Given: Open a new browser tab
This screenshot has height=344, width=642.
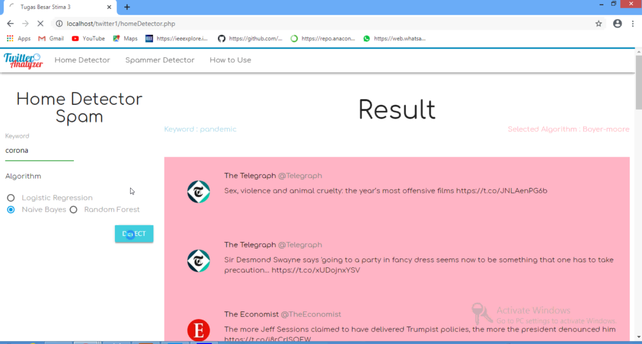Looking at the screenshot, I should click(x=127, y=7).
